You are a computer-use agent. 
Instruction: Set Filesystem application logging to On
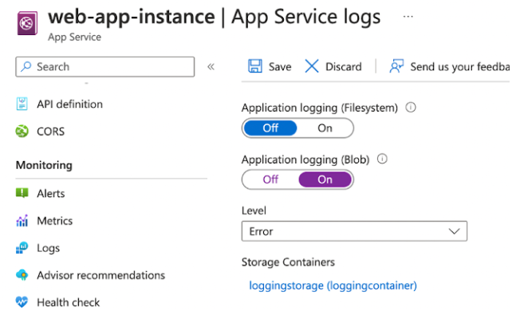click(325, 128)
